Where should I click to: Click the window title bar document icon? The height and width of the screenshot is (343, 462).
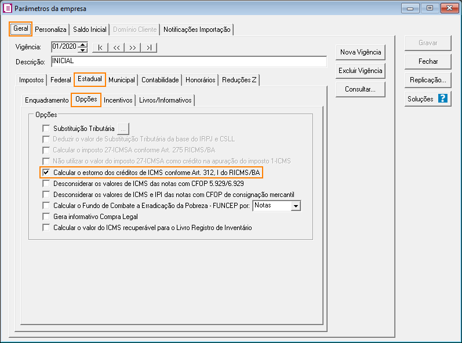[7, 9]
